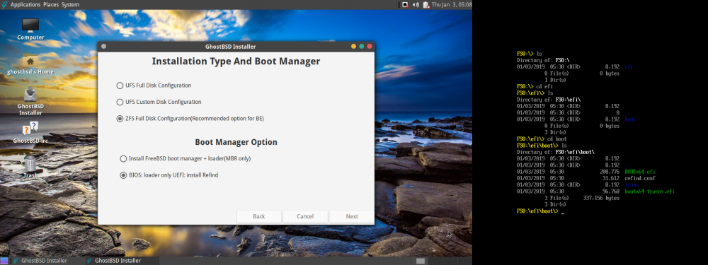708x265 pixels.
Task: Click the Cancel button
Action: [305, 216]
